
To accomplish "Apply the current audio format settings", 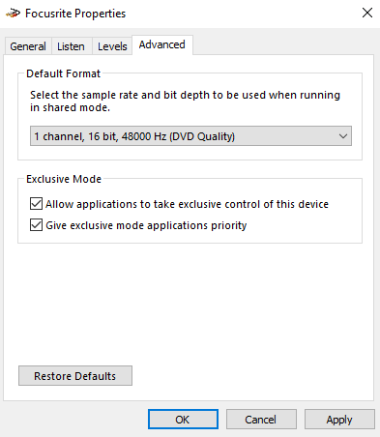I will pos(339,420).
